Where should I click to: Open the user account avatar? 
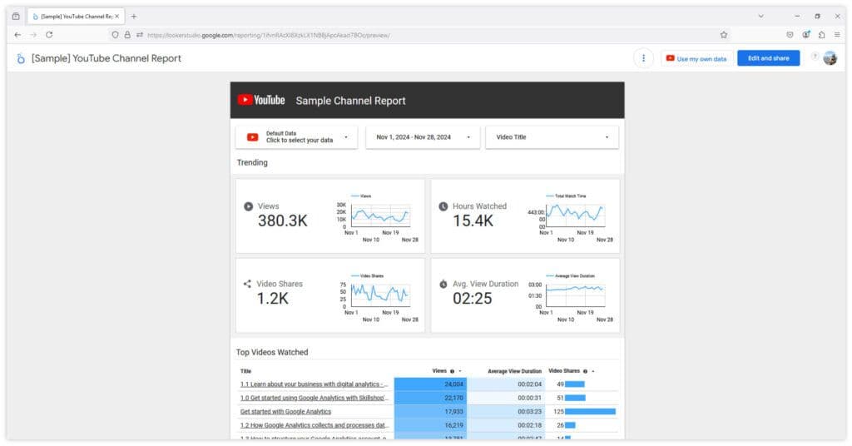pos(830,58)
